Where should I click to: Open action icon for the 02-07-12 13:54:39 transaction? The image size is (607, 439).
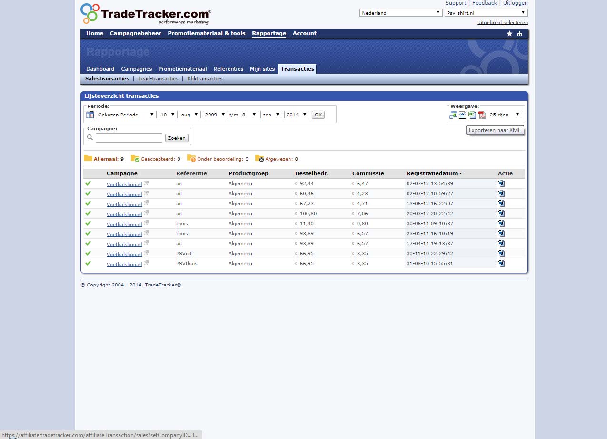pos(501,183)
